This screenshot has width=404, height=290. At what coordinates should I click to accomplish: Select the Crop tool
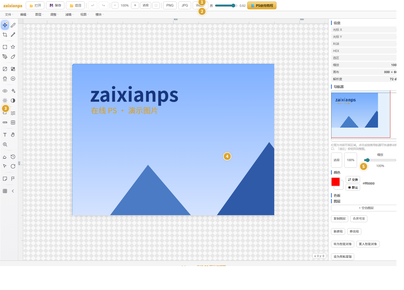[5, 35]
